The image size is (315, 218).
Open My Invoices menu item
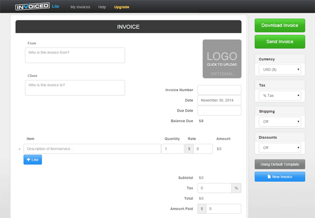tap(80, 7)
